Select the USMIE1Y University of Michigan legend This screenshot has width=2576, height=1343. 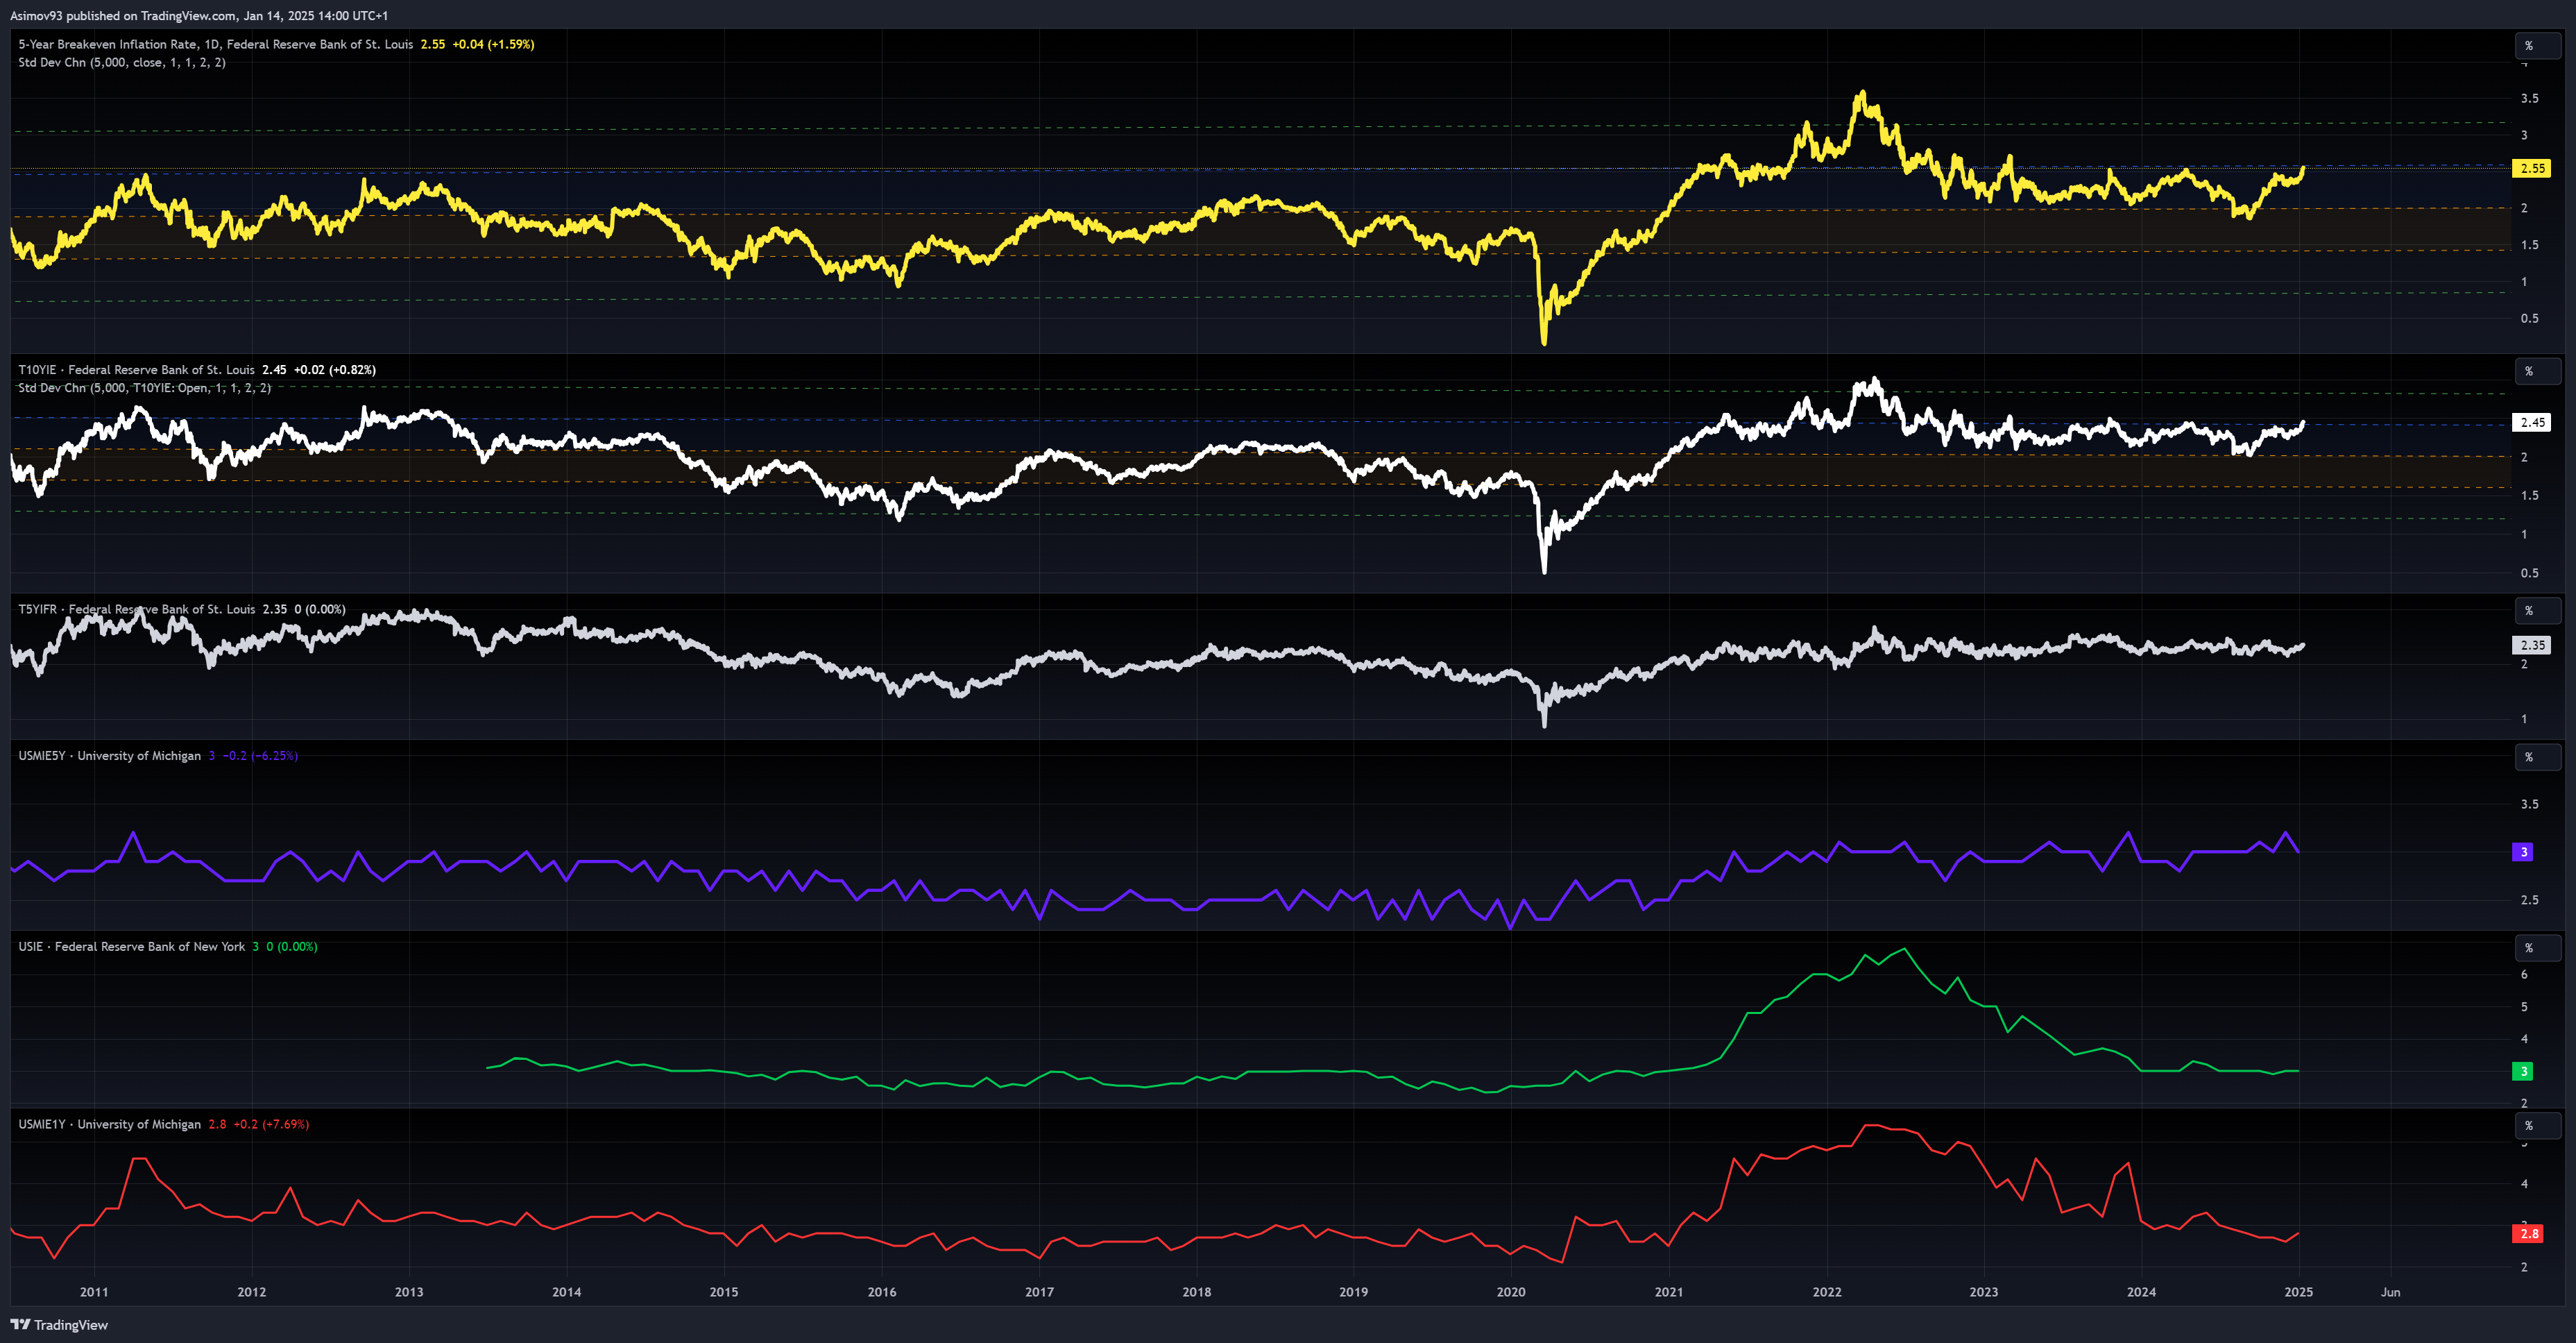pos(109,1125)
